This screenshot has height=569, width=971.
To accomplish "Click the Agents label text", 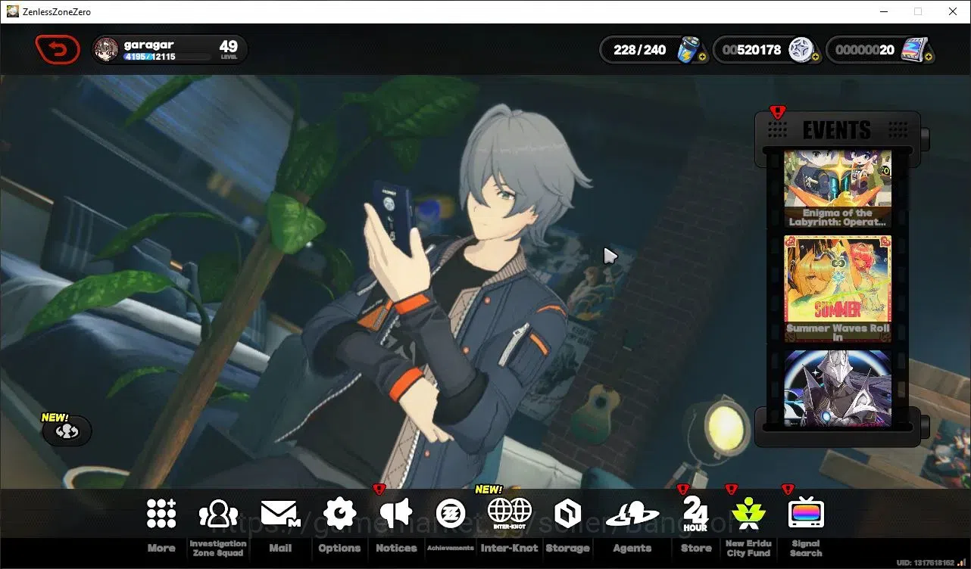I will coord(632,548).
